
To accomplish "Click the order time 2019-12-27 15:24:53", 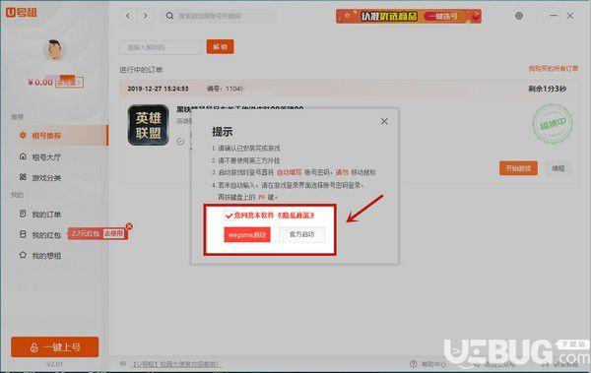I will [158, 89].
